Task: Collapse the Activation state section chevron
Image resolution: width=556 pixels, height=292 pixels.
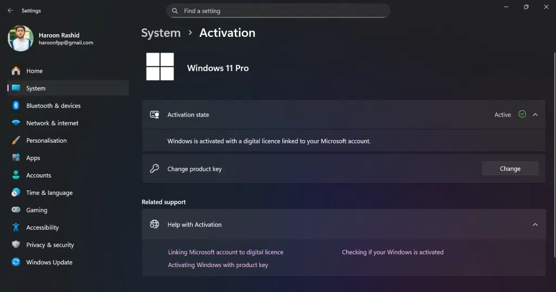Action: pos(535,115)
